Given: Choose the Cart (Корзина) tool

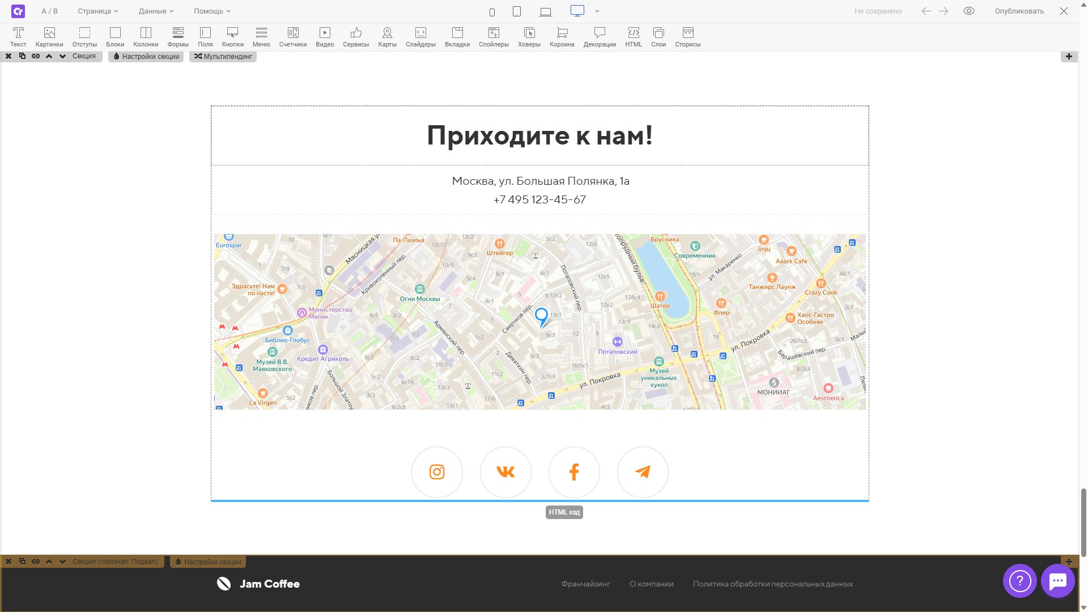Looking at the screenshot, I should pyautogui.click(x=562, y=37).
